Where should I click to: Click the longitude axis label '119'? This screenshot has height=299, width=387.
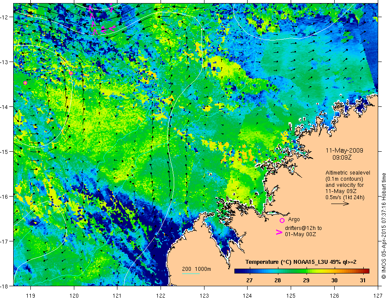tap(31, 295)
